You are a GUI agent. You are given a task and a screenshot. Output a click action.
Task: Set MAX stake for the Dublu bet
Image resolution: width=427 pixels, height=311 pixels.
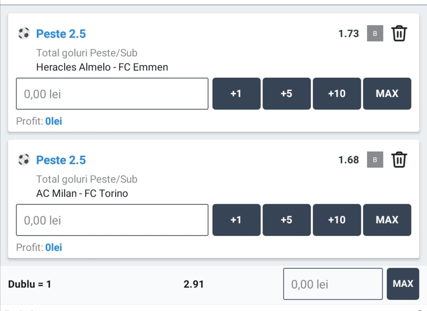[403, 284]
